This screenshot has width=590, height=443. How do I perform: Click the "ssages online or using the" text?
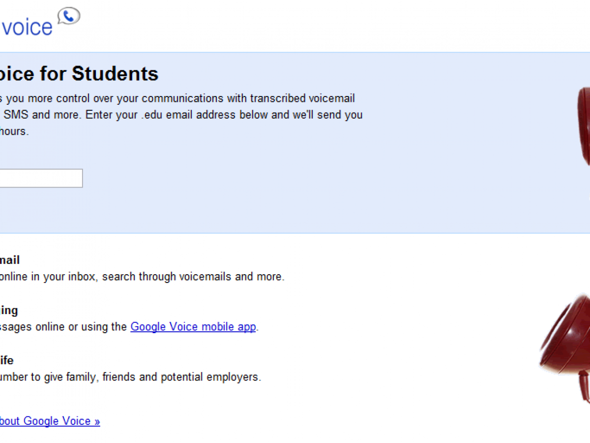pos(64,327)
